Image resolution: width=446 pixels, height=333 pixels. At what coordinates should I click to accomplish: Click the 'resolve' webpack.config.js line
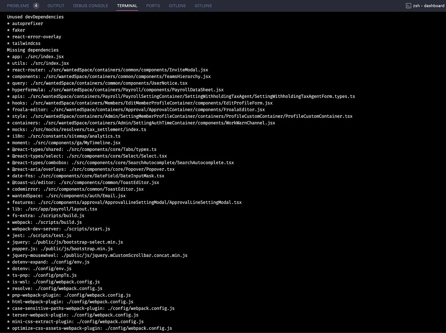55,289
